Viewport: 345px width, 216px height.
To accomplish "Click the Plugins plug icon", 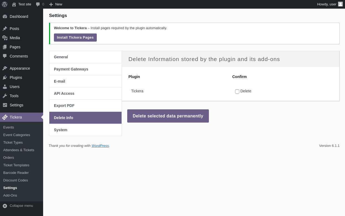I will pos(5,77).
